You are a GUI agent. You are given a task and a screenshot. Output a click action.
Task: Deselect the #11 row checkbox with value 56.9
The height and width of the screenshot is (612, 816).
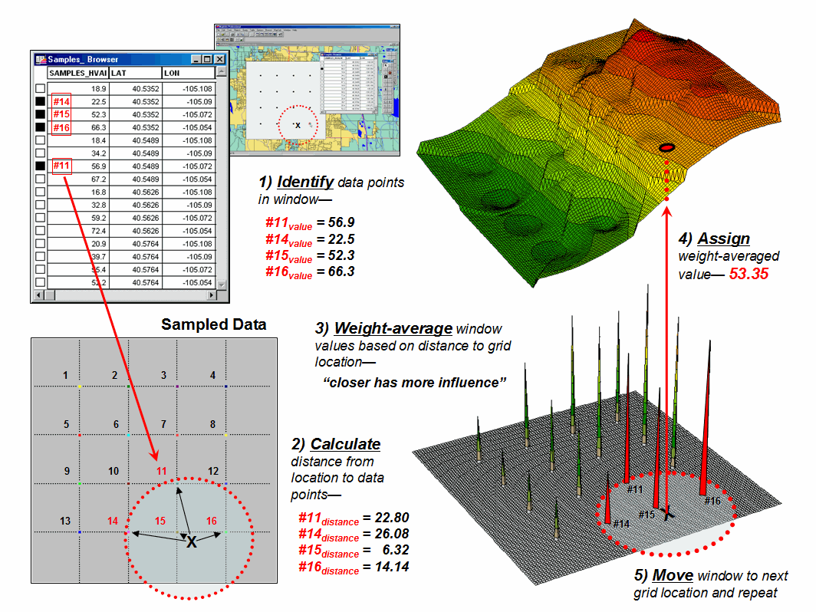[x=40, y=166]
